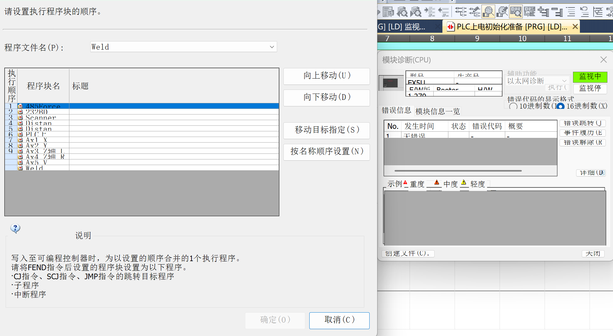
Task: Select the Scanner program block row
Action: click(x=41, y=118)
